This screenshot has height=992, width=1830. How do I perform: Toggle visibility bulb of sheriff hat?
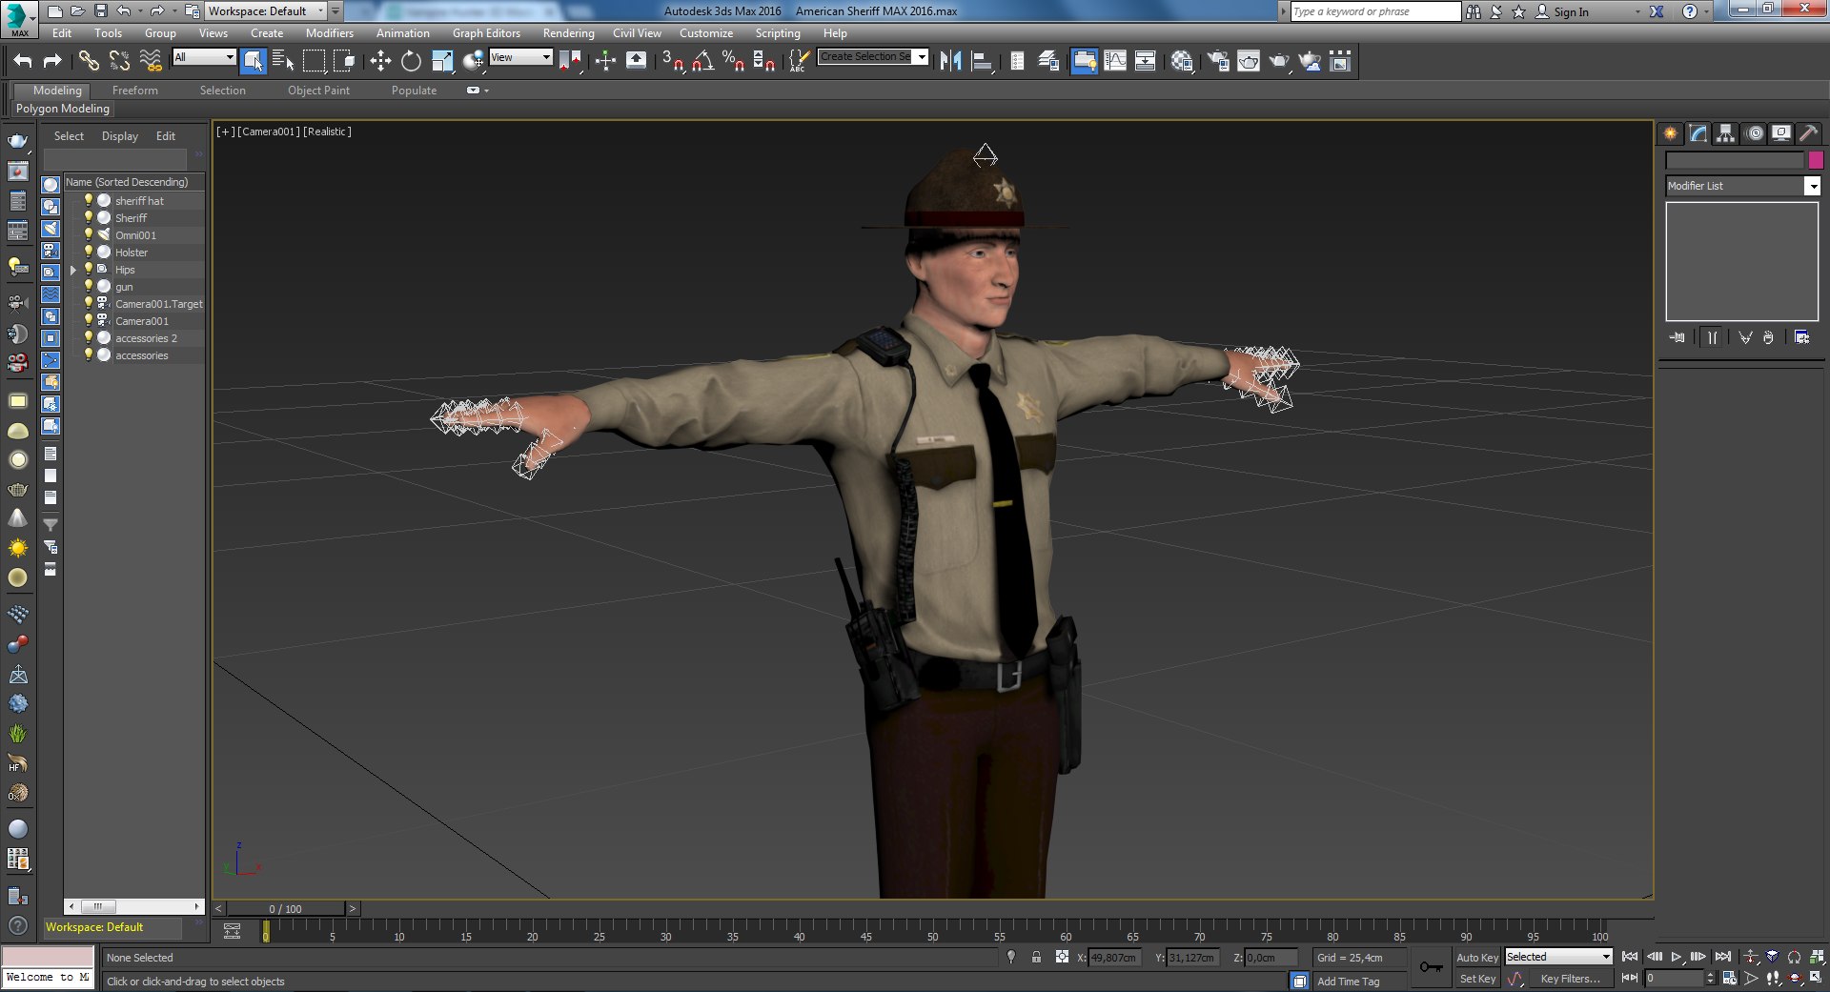[x=89, y=200]
